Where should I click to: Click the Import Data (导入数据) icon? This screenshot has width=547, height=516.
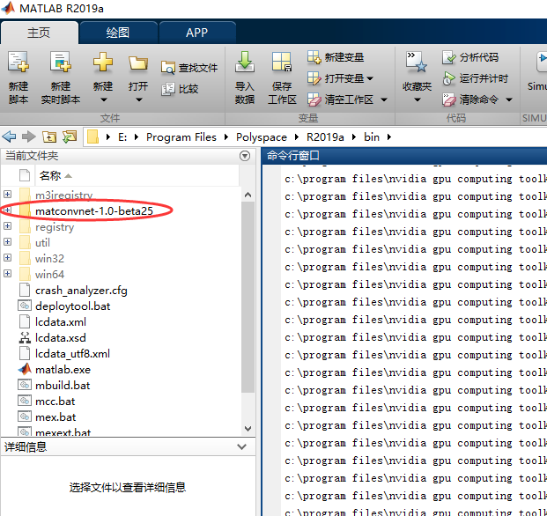[245, 62]
